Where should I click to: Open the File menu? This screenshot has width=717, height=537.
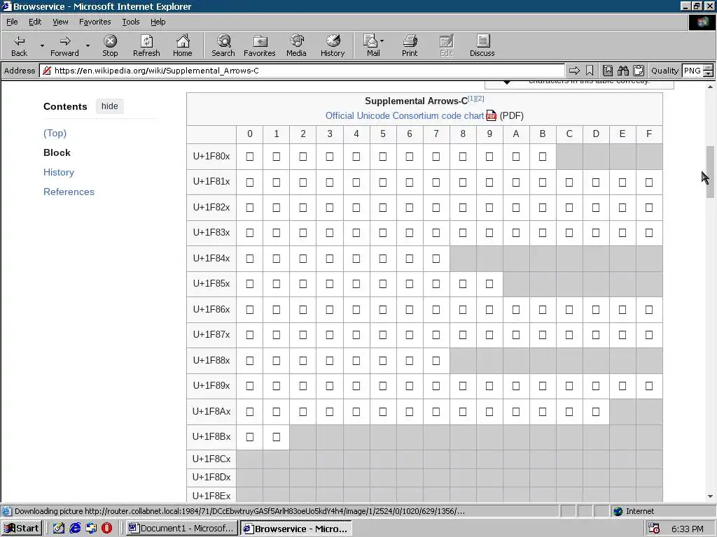12,22
